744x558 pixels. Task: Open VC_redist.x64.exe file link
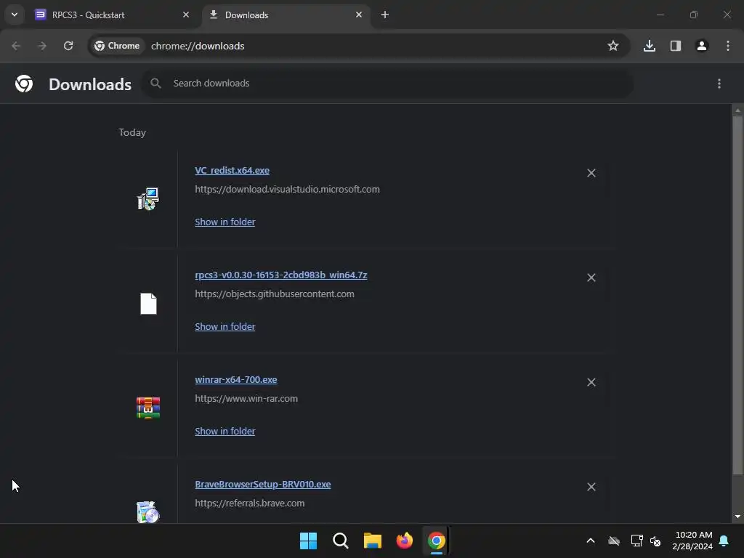click(232, 170)
